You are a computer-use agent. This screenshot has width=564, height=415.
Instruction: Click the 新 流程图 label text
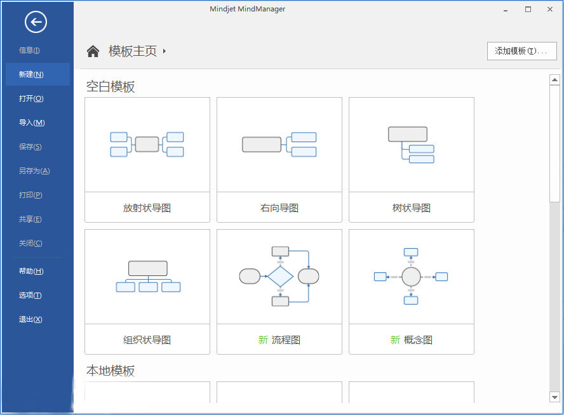pyautogui.click(x=279, y=340)
